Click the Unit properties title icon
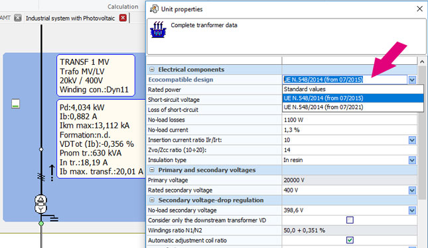This screenshot has height=248, width=428. (x=154, y=9)
